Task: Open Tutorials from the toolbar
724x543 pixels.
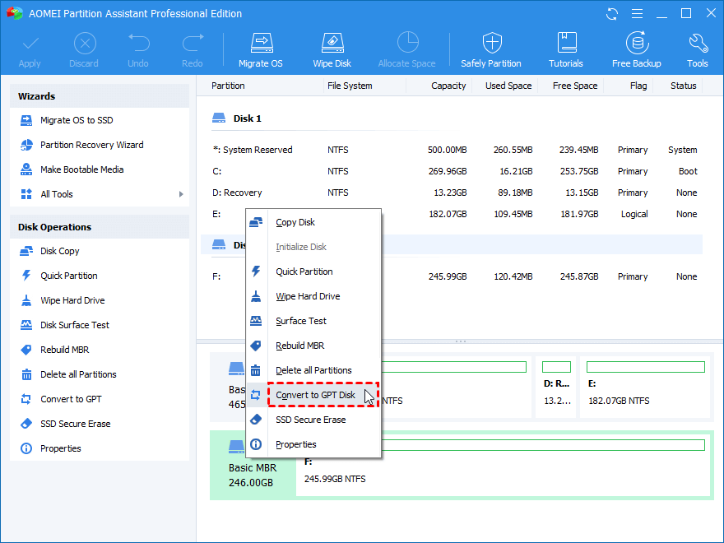Action: coord(566,49)
